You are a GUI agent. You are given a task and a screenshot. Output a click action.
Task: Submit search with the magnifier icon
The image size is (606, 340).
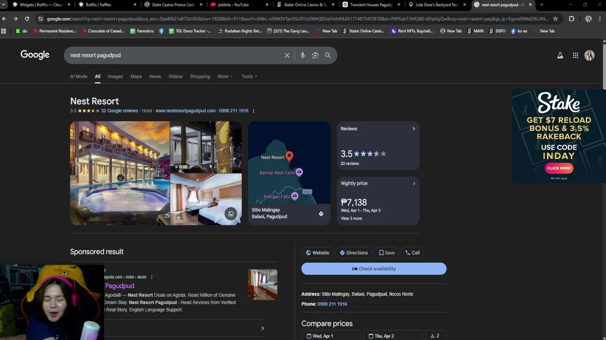pos(328,55)
